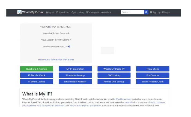Viewport: 191px width, 117px height.
Task: Open the Email Header Analyzer
Action: point(75,82)
